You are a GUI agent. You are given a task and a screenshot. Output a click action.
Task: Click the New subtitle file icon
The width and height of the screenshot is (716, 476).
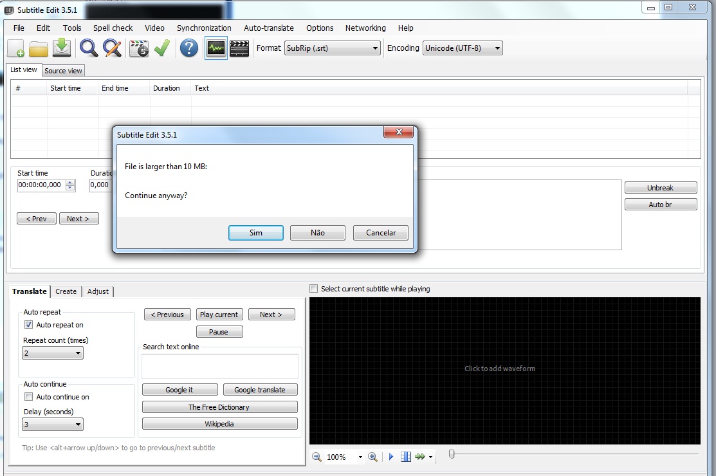coord(16,48)
